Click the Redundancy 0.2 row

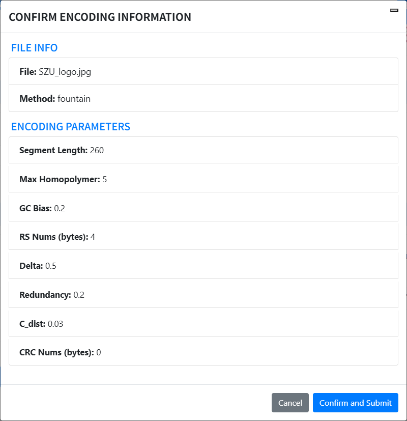[x=203, y=295]
